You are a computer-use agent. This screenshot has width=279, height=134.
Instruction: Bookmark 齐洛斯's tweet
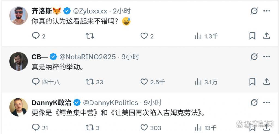tap(252, 36)
